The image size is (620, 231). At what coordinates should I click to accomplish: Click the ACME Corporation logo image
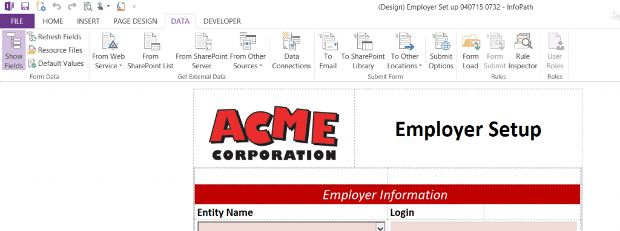pyautogui.click(x=274, y=132)
